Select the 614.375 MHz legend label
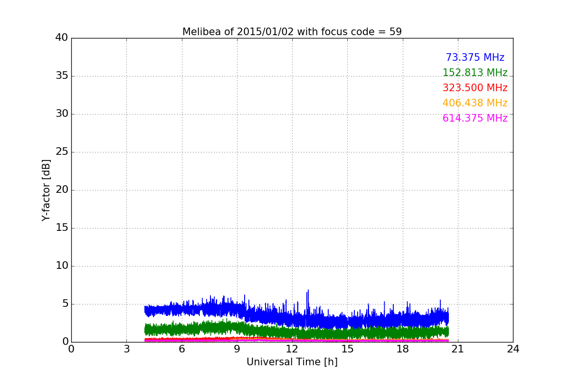 click(x=475, y=118)
